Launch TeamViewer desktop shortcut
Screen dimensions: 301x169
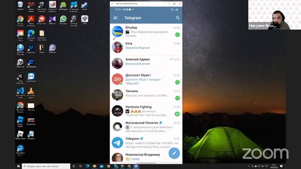[x=31, y=77]
